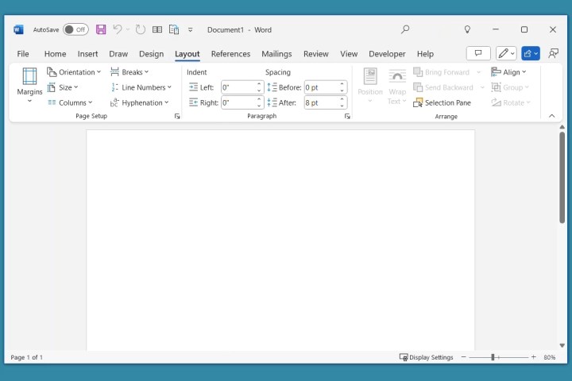Click the search magnifier icon
This screenshot has height=381, width=572.
point(405,29)
